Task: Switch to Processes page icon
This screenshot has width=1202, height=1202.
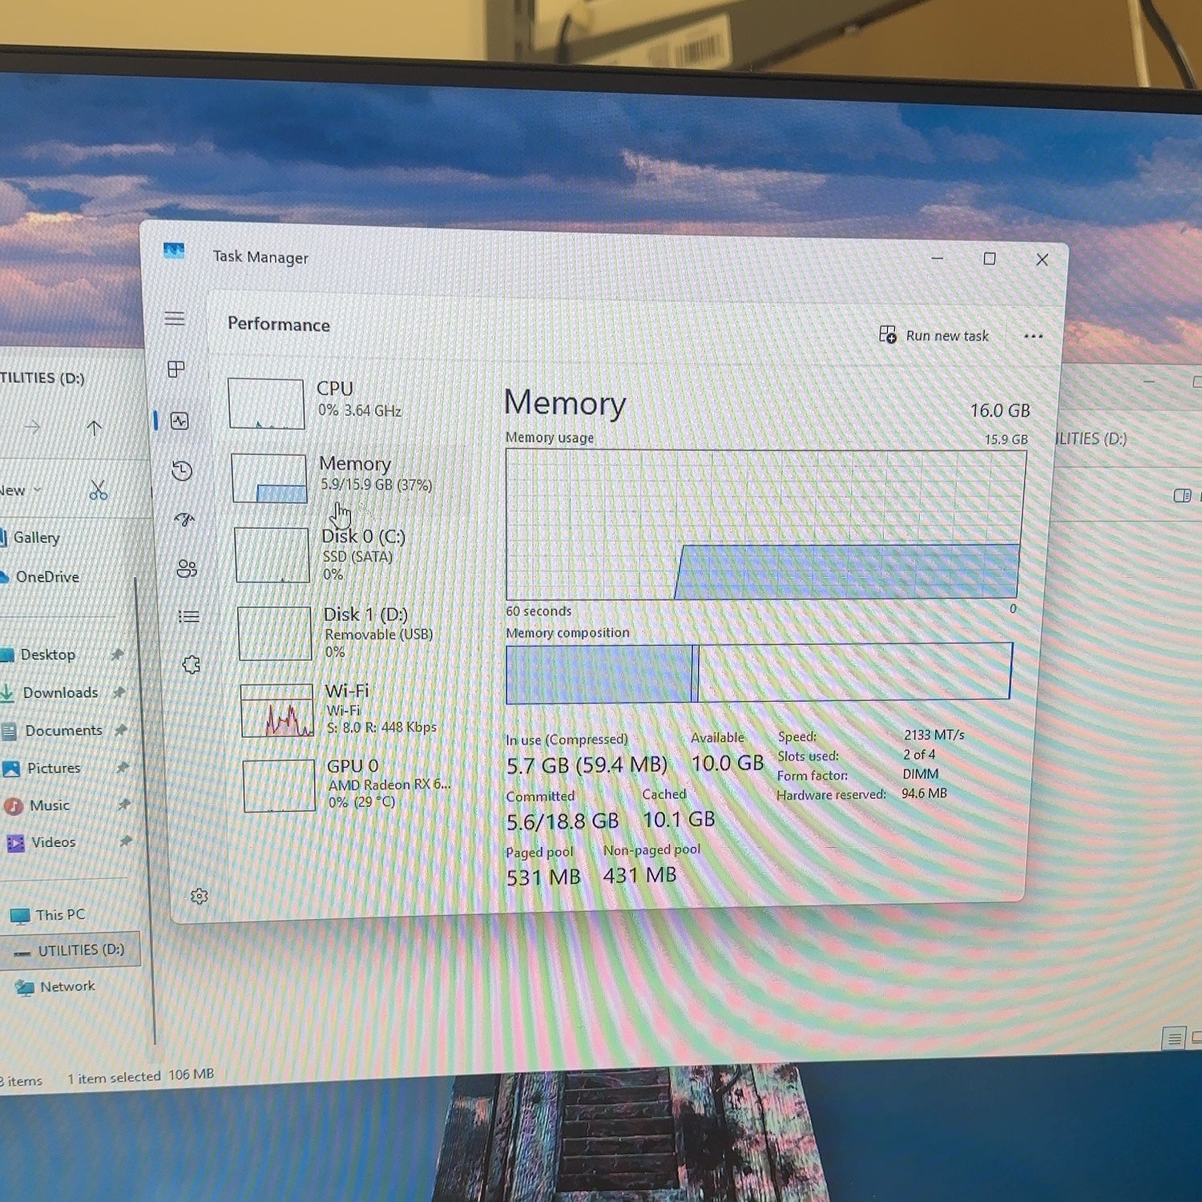Action: pyautogui.click(x=176, y=369)
